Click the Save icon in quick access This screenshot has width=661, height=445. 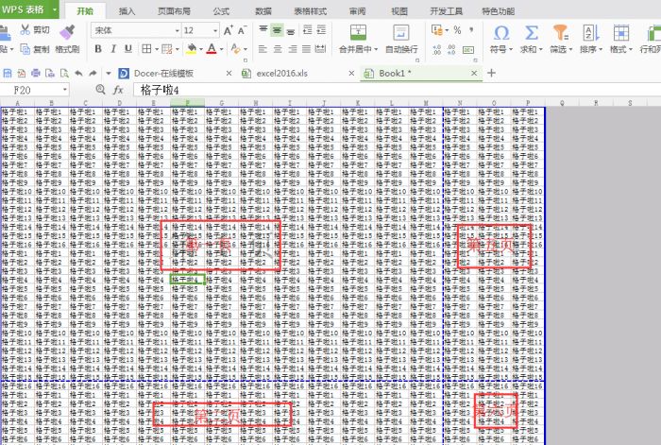[8, 74]
